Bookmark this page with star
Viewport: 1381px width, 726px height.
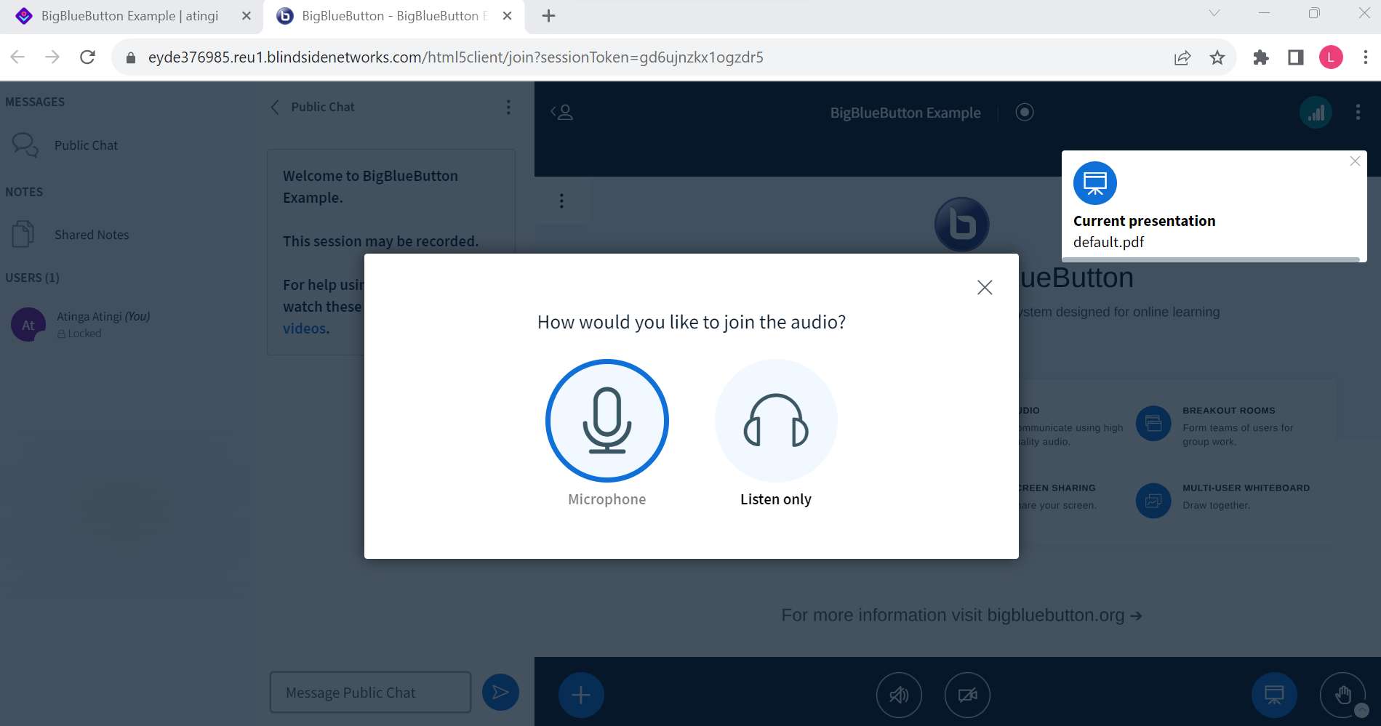pos(1217,57)
